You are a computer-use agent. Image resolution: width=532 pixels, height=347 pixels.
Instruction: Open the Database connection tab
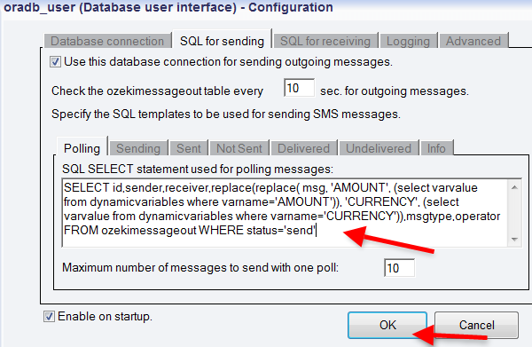point(107,41)
